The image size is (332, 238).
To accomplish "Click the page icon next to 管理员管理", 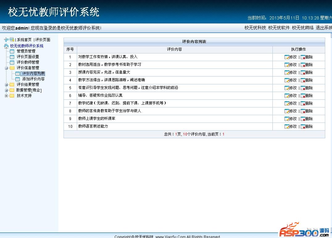I will pos(12,51).
